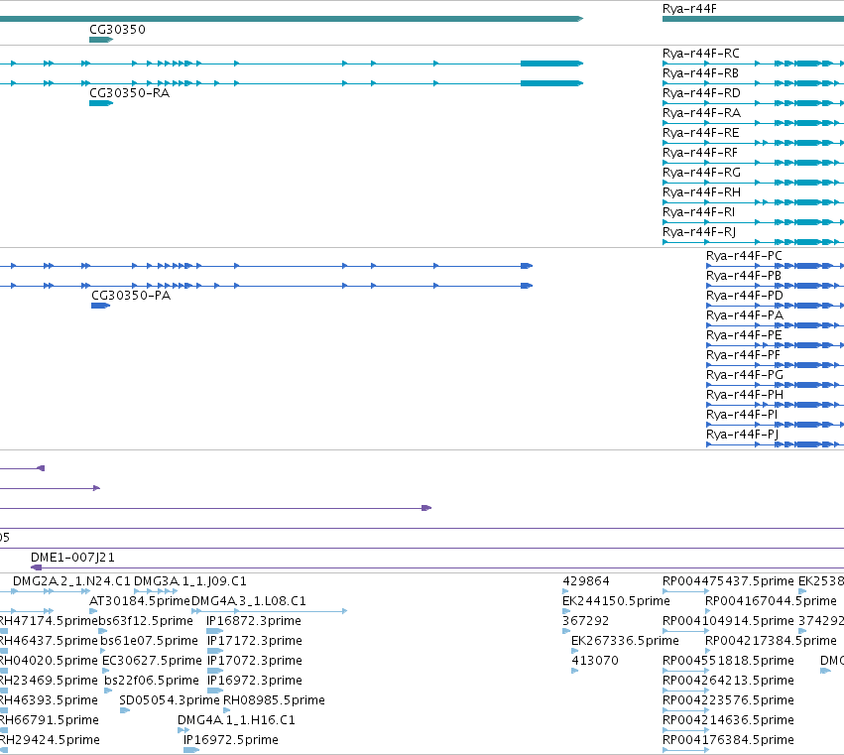The height and width of the screenshot is (755, 844).
Task: Open EC30627.5prime entry
Action: (x=152, y=661)
